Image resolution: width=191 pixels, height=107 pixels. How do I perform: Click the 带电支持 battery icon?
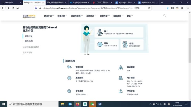pos(69,91)
